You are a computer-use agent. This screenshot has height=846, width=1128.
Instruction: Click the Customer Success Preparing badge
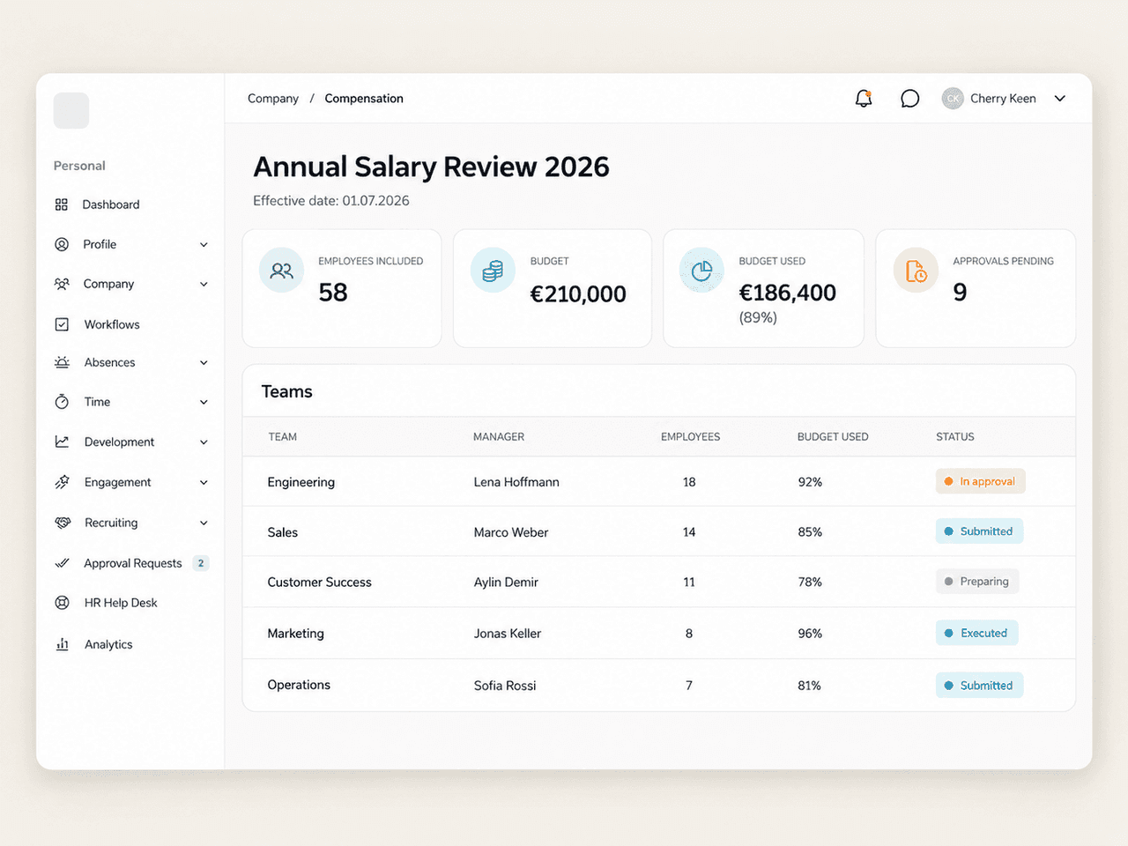[977, 582]
